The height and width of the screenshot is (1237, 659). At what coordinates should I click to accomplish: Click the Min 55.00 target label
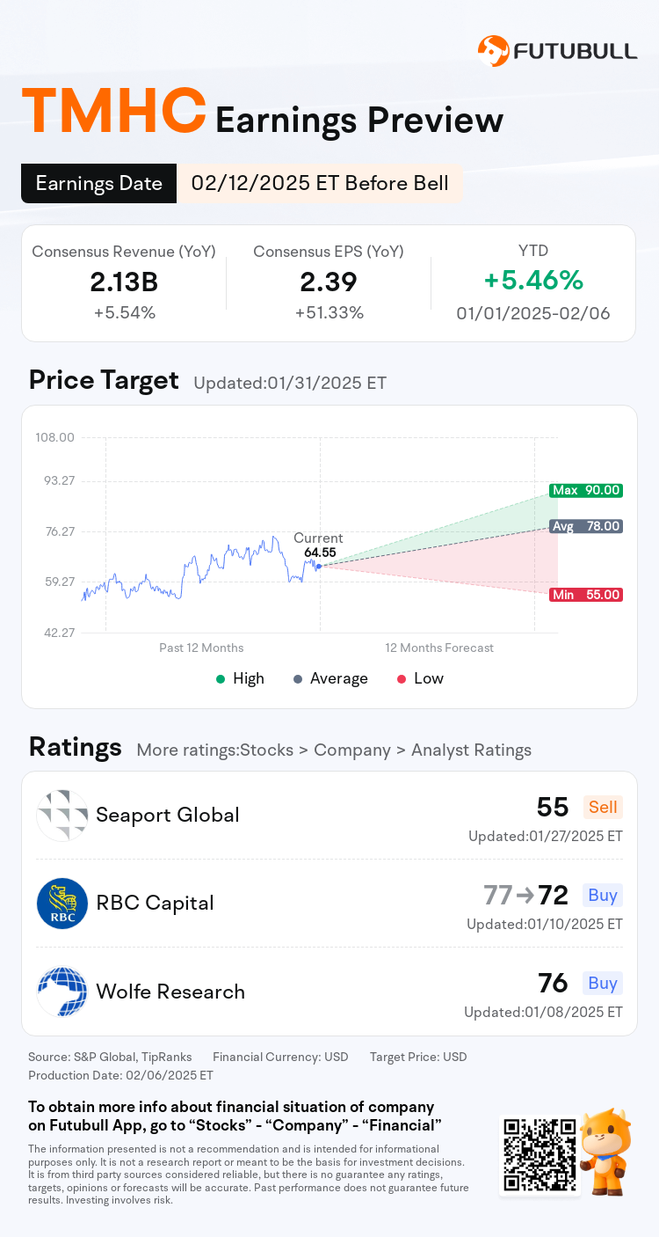click(x=586, y=595)
